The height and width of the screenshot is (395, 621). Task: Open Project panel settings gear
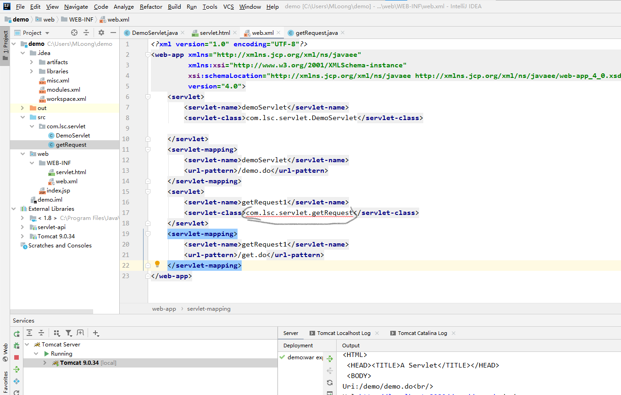(x=101, y=33)
